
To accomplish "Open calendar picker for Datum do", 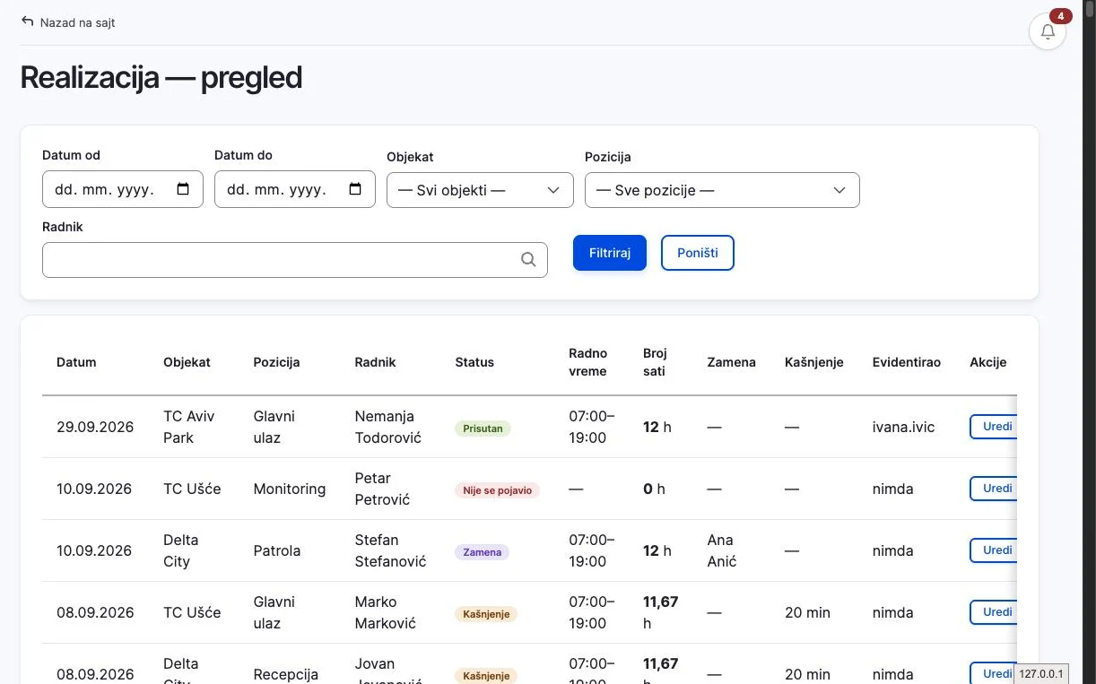I will point(355,189).
